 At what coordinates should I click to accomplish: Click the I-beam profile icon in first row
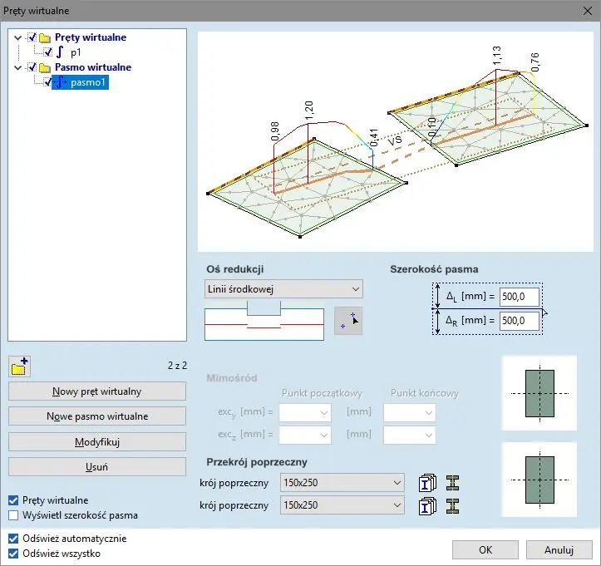pos(452,483)
